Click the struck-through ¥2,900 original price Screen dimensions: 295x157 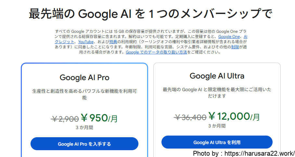click(x=65, y=119)
